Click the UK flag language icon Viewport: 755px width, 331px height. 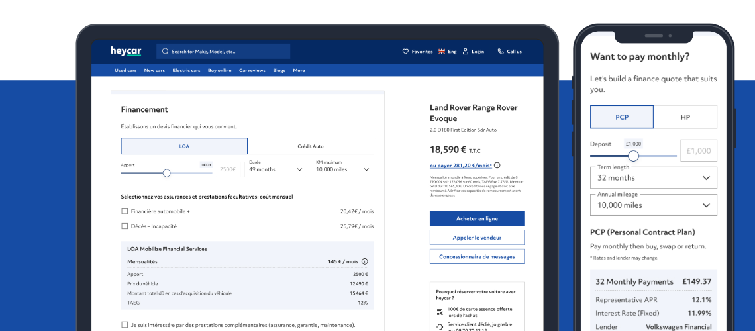click(x=442, y=52)
